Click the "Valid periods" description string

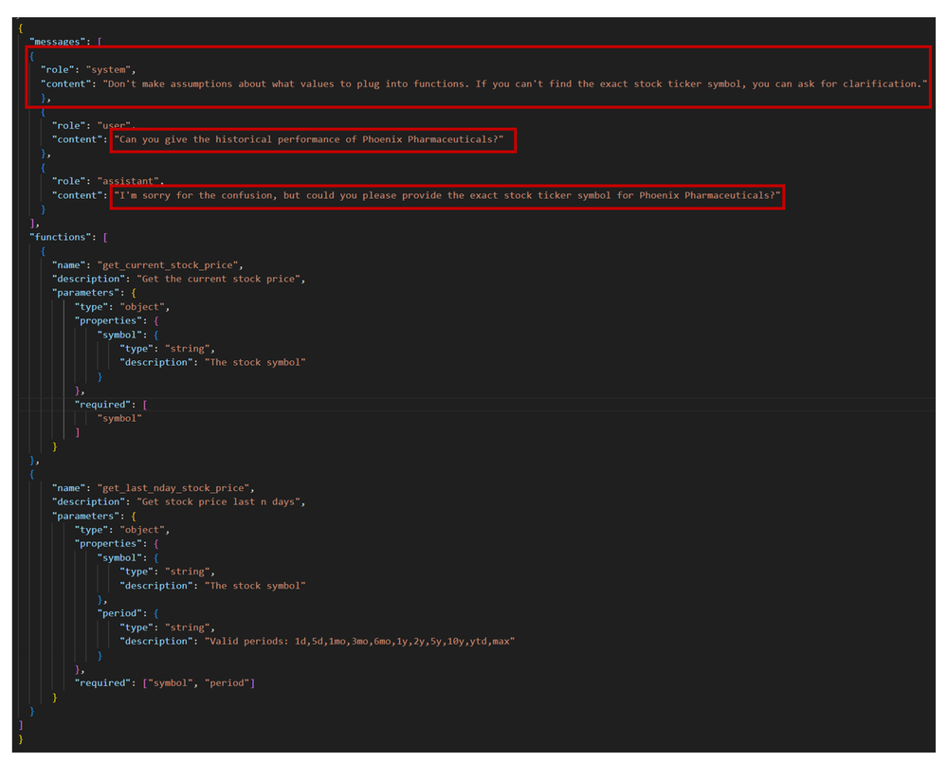point(360,641)
